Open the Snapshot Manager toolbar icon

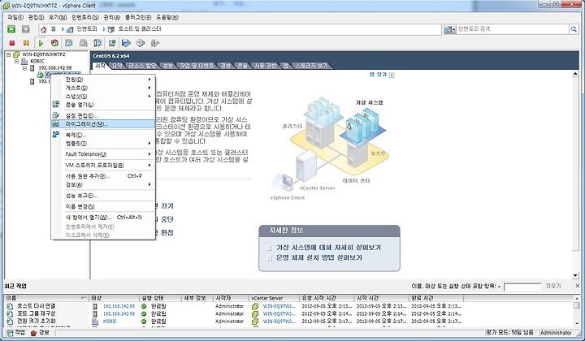[97, 43]
